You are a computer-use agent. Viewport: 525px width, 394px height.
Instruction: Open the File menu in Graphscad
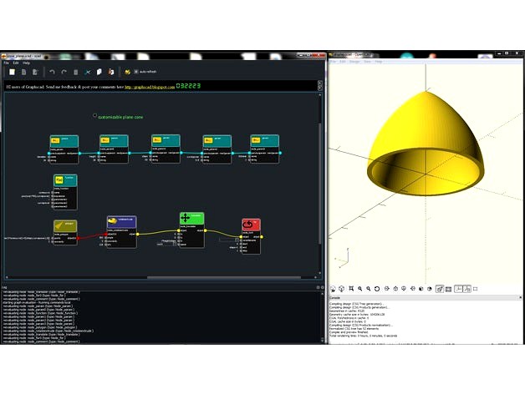[x=6, y=63]
